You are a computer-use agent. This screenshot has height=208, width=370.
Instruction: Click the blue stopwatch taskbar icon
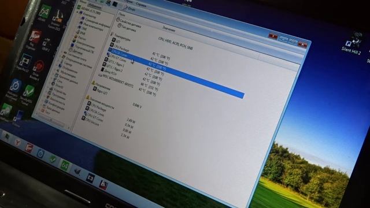coord(40,154)
